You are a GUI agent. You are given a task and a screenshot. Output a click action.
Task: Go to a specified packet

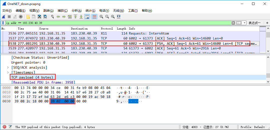[x=70, y=17]
